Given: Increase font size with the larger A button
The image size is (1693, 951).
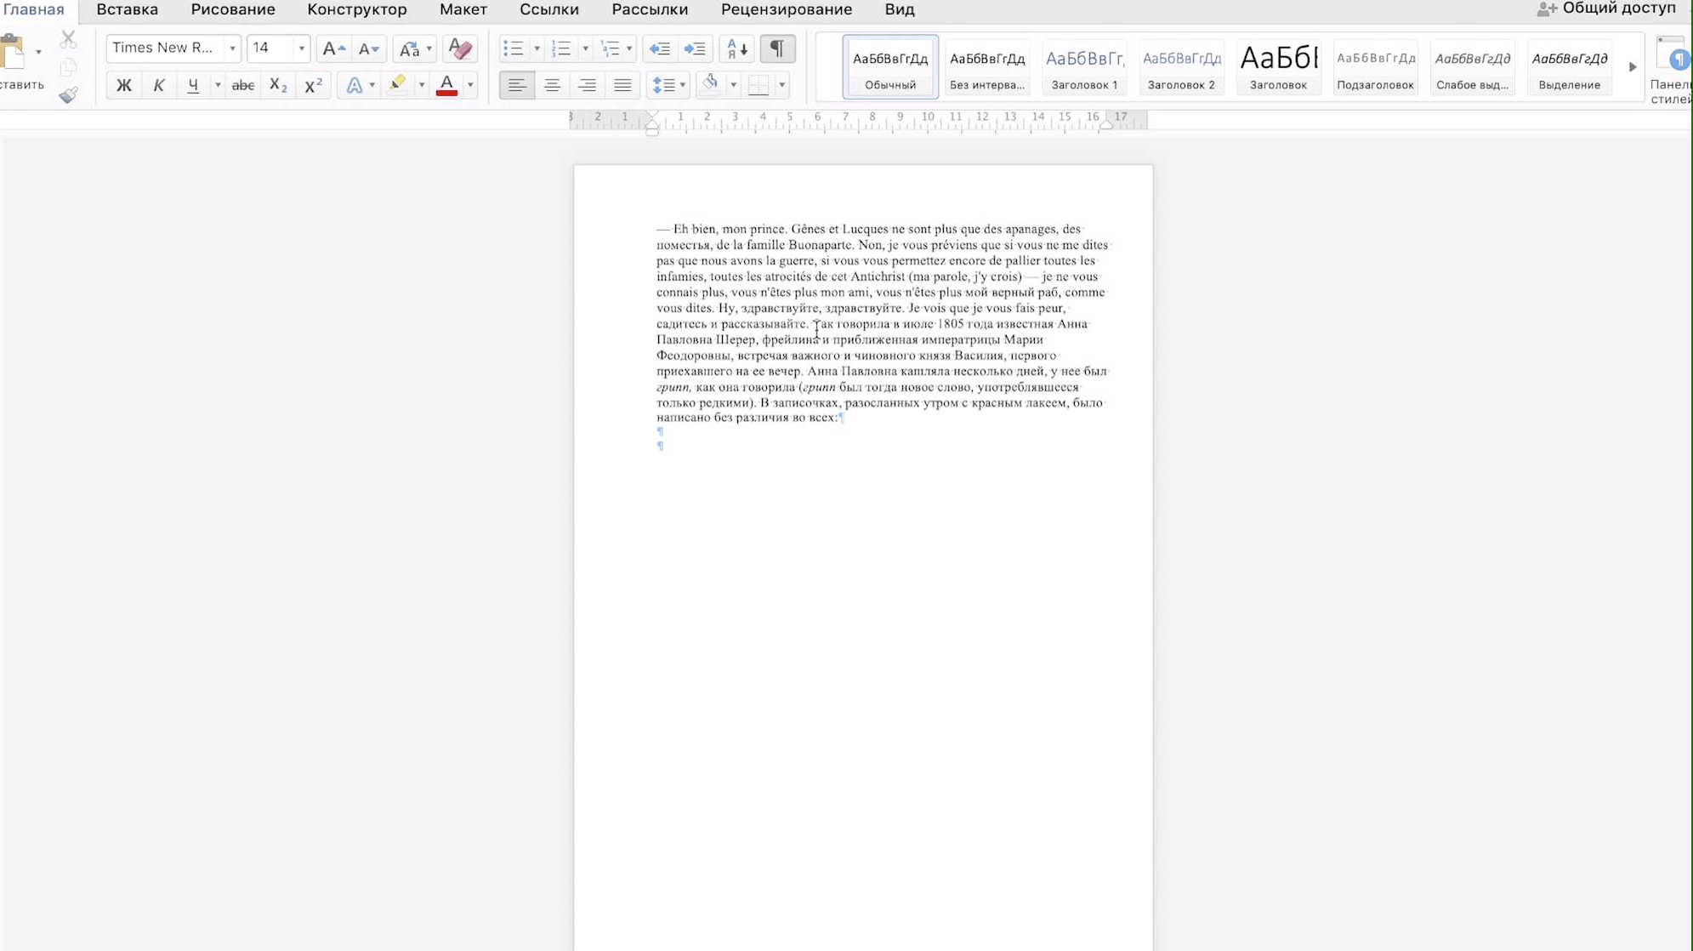Looking at the screenshot, I should click(x=333, y=48).
